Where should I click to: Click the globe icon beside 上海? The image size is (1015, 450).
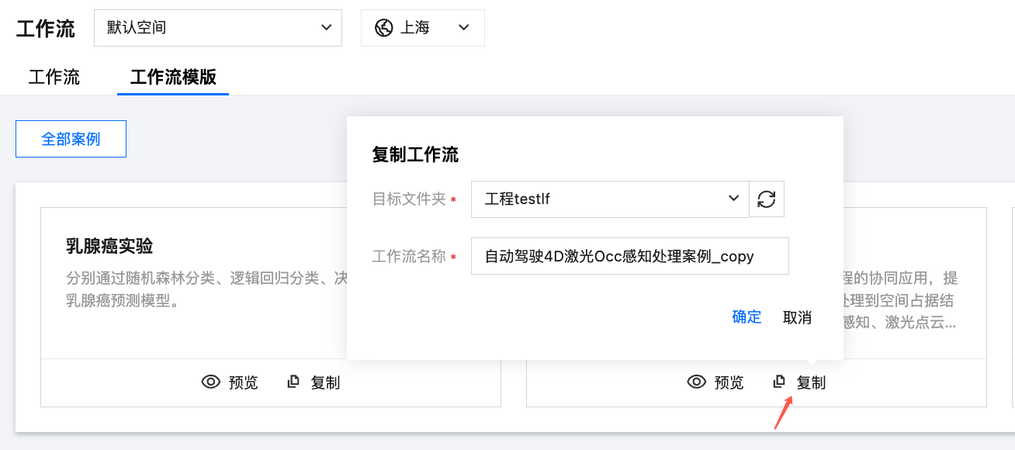click(383, 28)
